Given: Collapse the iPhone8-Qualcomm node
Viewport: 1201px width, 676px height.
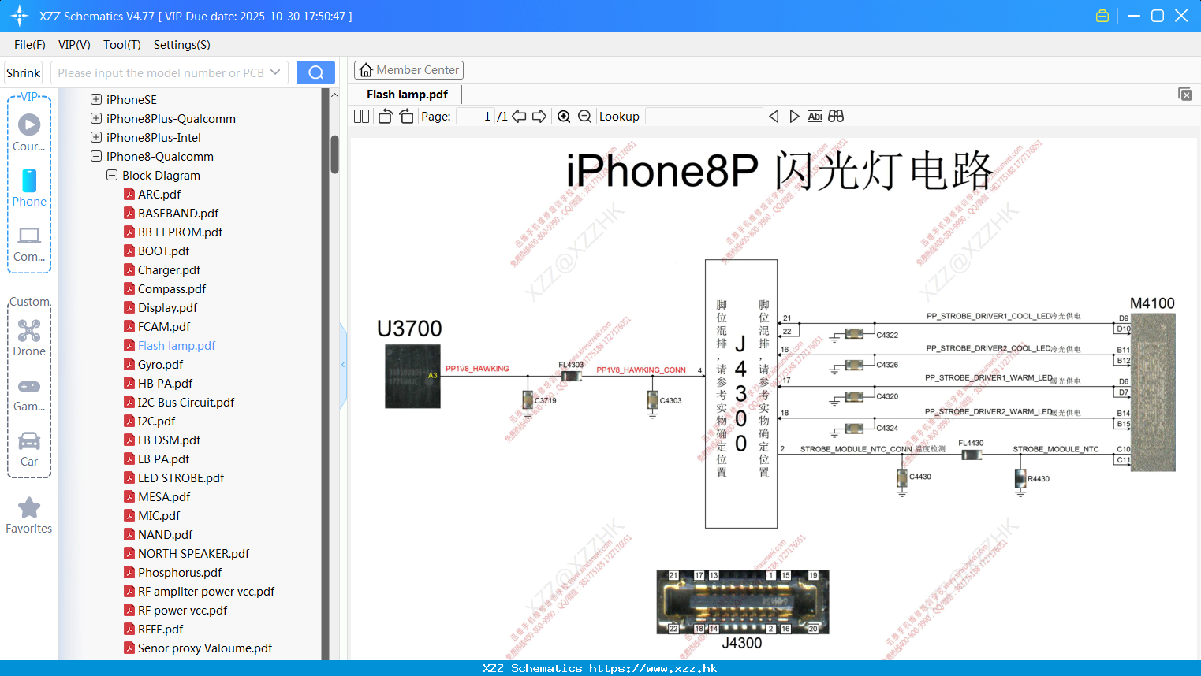Looking at the screenshot, I should tap(96, 156).
